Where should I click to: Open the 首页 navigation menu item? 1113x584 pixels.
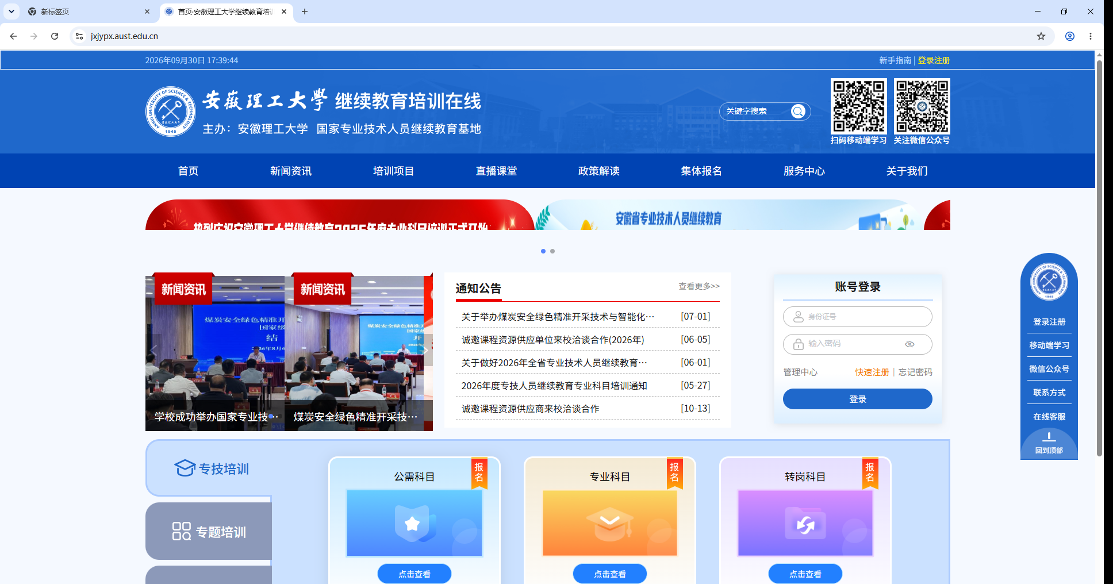point(188,171)
